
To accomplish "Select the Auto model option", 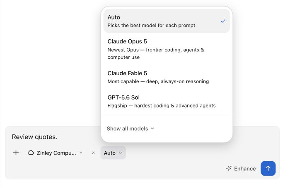I will [167, 21].
